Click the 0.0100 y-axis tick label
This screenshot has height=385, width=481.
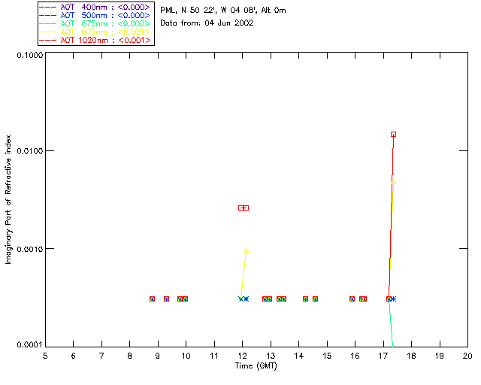click(29, 151)
